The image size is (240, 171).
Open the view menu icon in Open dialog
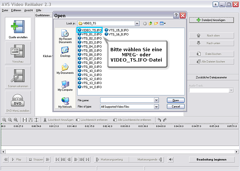[162, 24]
